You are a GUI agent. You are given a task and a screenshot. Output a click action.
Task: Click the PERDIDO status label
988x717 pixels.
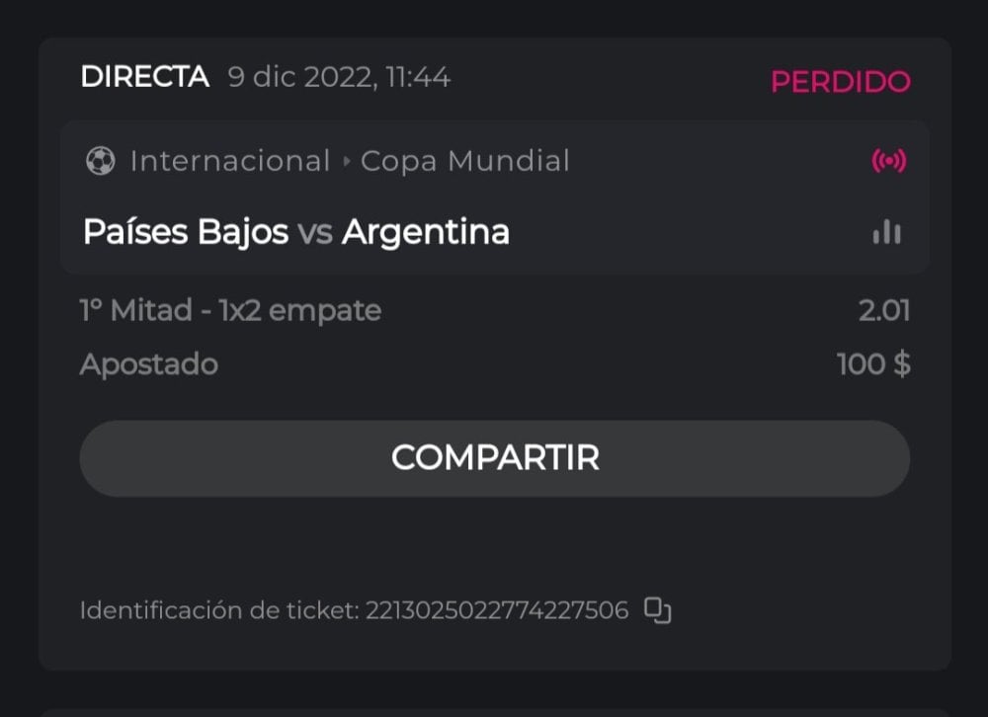[x=840, y=81]
